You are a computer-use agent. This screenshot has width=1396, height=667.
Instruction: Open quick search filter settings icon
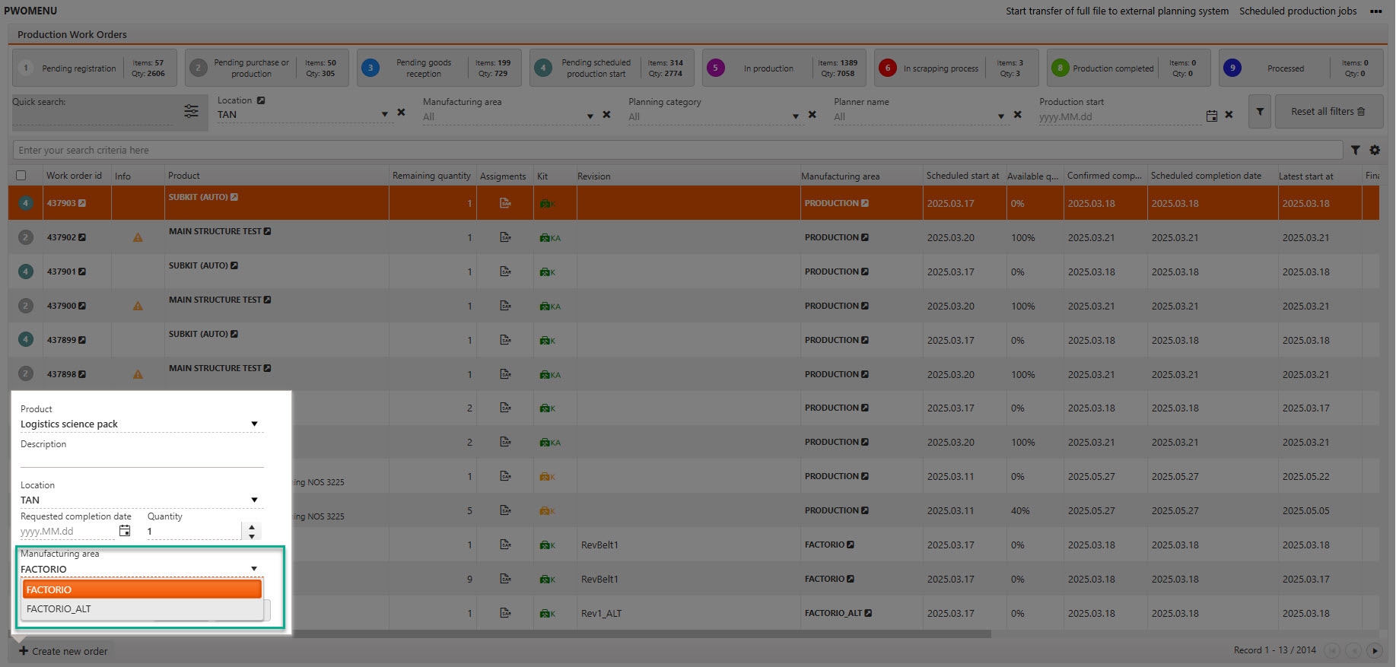(x=191, y=111)
